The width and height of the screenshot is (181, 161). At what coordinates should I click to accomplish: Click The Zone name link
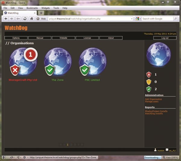pos(58,80)
